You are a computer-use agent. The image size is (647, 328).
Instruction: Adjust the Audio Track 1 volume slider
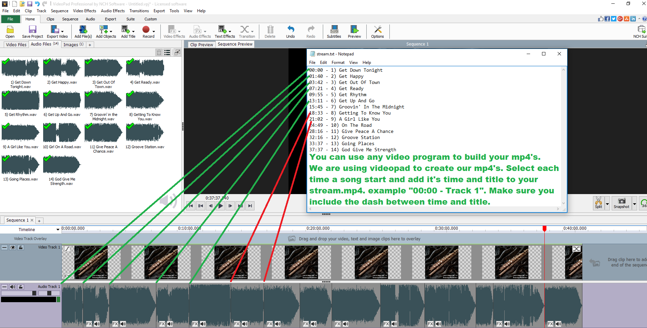34,293
